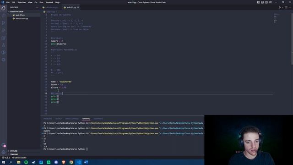
Task: Open the Run and Debug view
Action: [4, 30]
